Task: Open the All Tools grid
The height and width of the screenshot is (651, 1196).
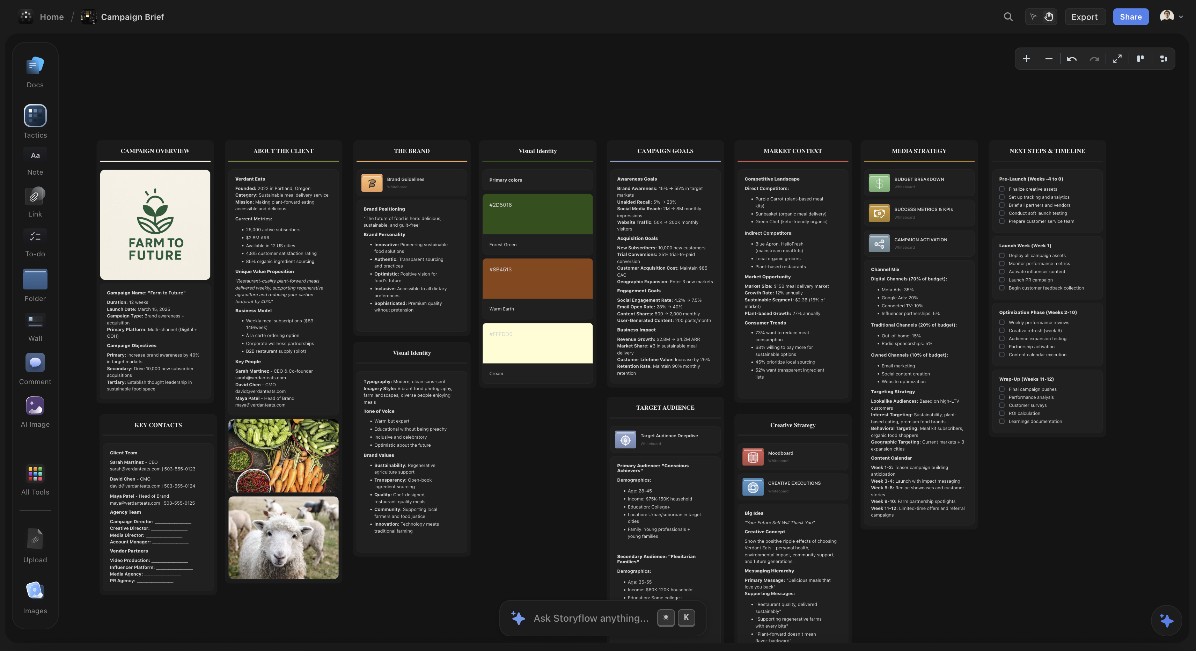Action: (35, 474)
